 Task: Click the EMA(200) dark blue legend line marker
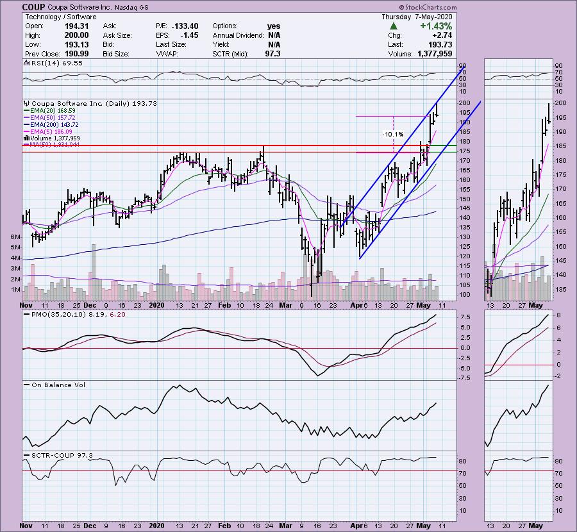point(26,124)
